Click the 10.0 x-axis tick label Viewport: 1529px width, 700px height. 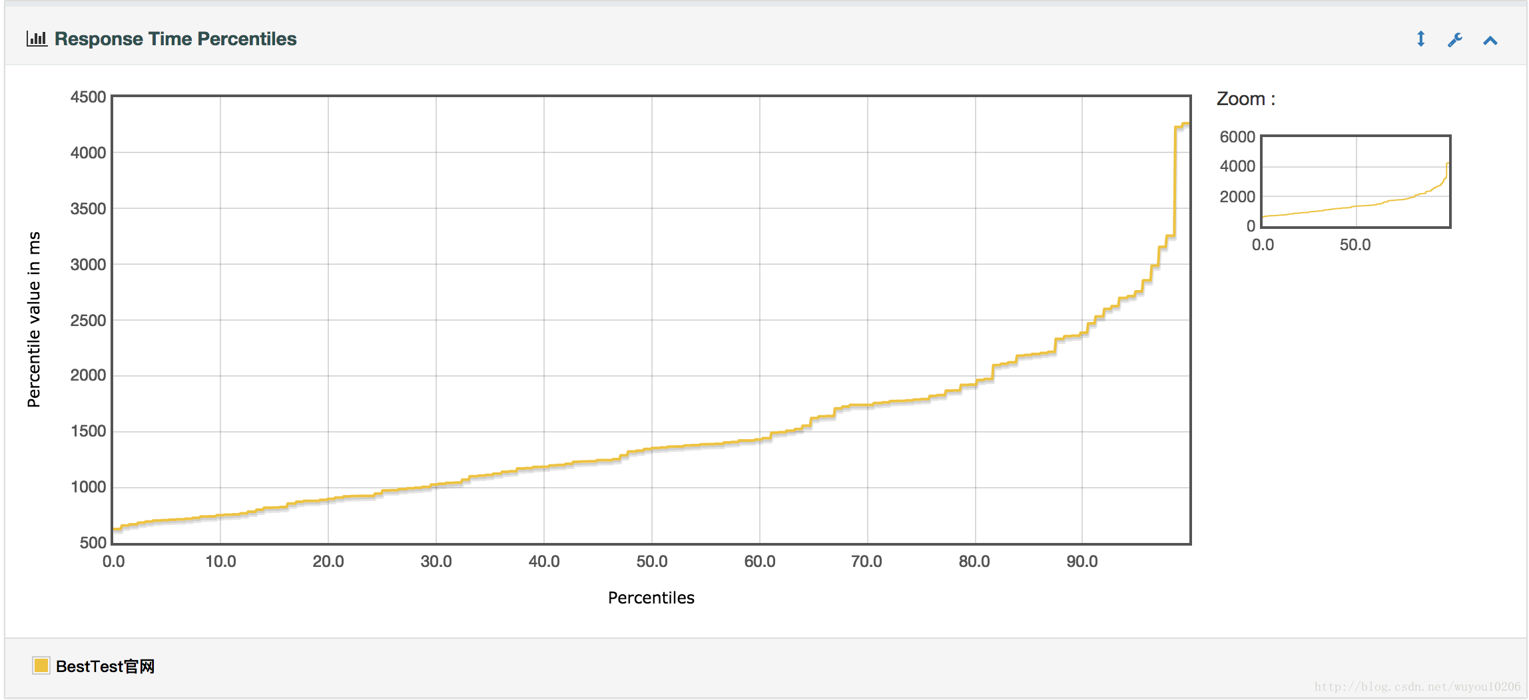pyautogui.click(x=220, y=562)
